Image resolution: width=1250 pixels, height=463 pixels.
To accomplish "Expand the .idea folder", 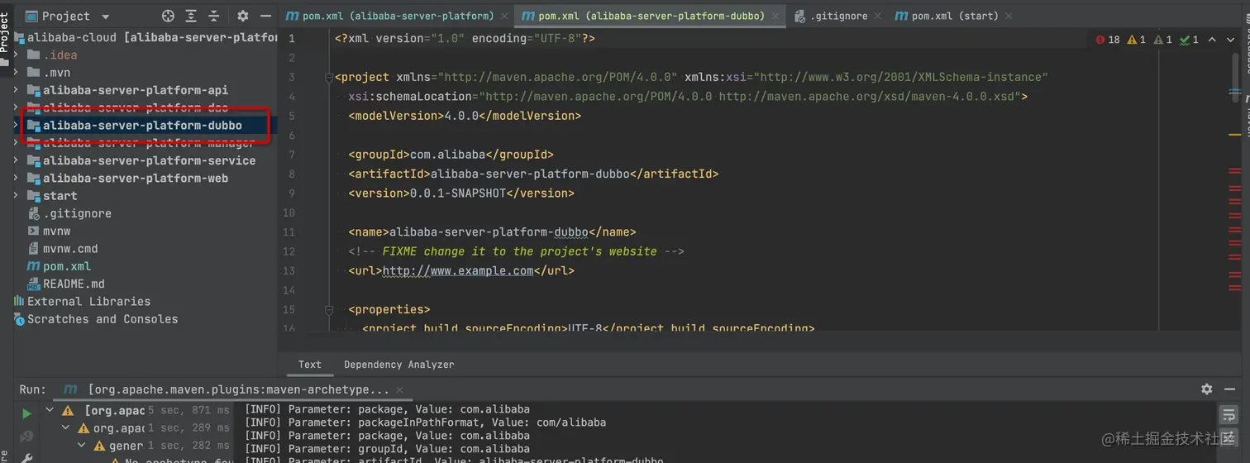I will pyautogui.click(x=16, y=55).
